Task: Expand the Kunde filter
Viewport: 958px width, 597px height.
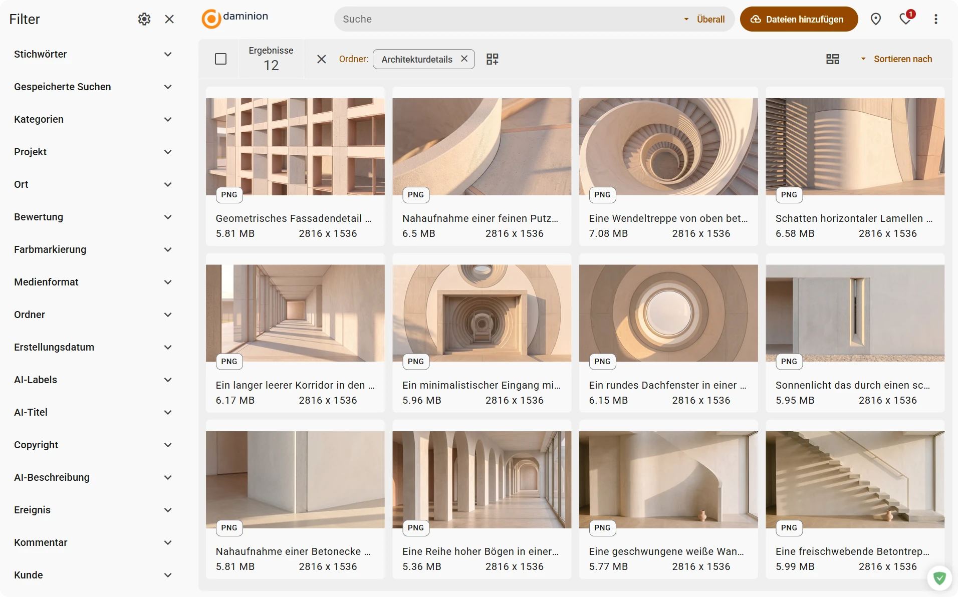Action: 93,575
